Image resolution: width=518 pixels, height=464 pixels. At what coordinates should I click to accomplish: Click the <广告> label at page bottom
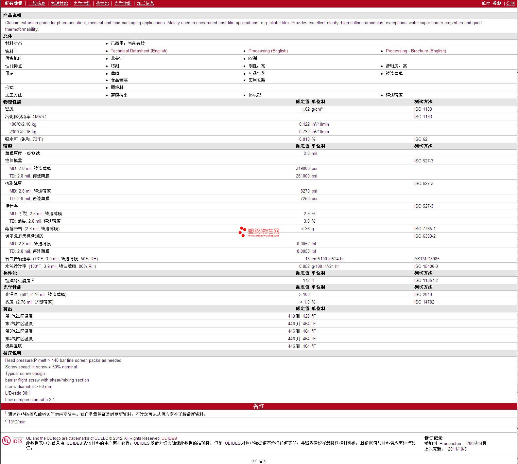[x=259, y=461]
